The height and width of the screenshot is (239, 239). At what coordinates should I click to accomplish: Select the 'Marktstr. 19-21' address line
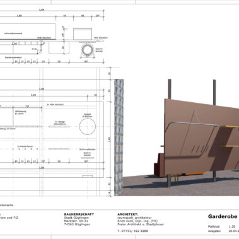click(76, 221)
